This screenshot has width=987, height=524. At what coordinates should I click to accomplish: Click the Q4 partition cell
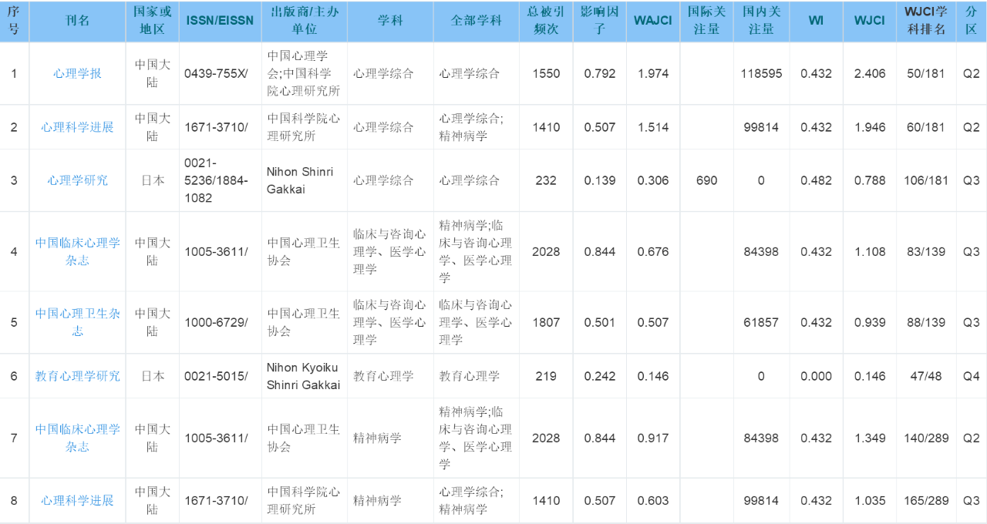[x=971, y=376]
